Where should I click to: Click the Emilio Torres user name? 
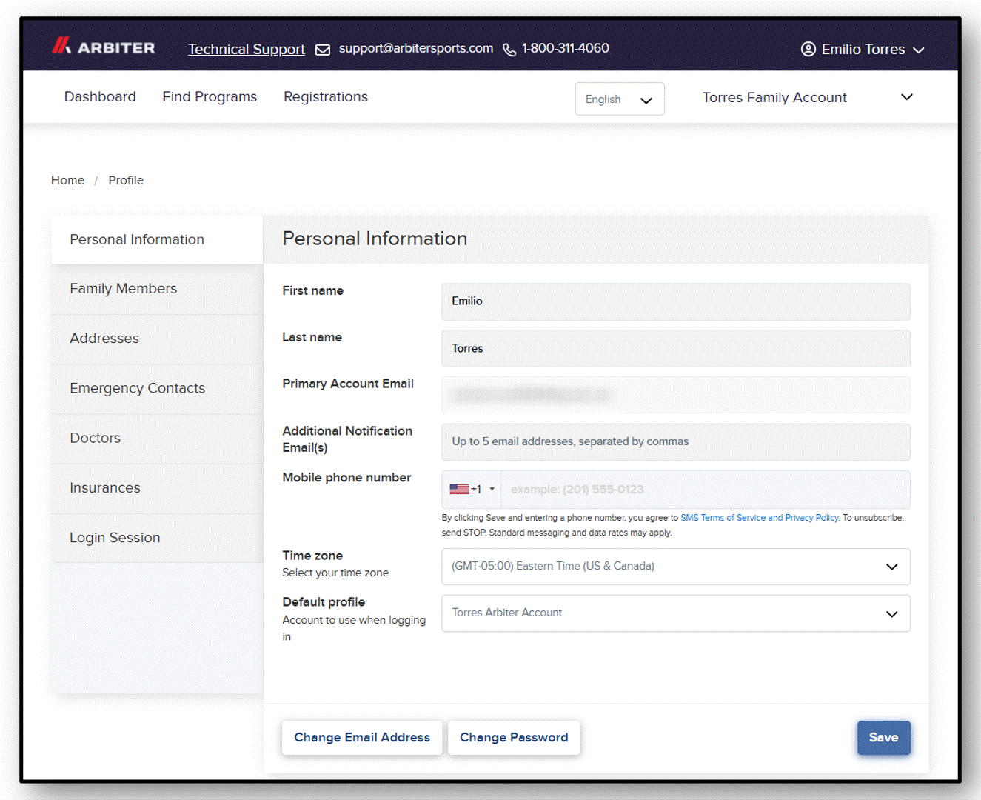(863, 50)
